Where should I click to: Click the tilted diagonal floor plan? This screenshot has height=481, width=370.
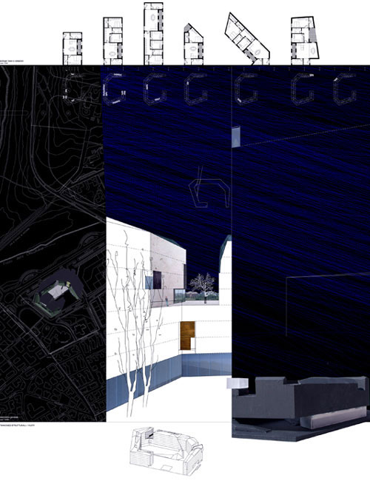pos(247,38)
